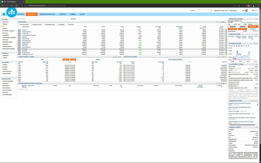Bookmark the page with the star icon
This screenshot has height=163, width=261.
[x=243, y=6]
